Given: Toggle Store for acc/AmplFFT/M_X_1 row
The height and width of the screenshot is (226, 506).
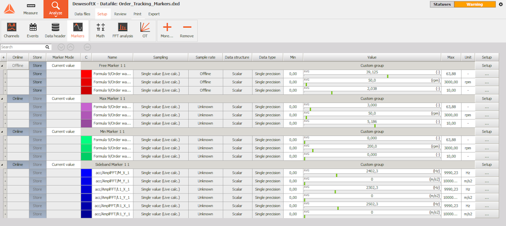Looking at the screenshot, I should 38,173.
